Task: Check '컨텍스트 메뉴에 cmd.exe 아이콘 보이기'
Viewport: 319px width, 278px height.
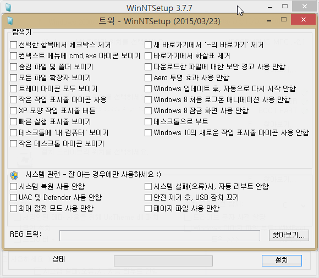Action: click(x=13, y=55)
